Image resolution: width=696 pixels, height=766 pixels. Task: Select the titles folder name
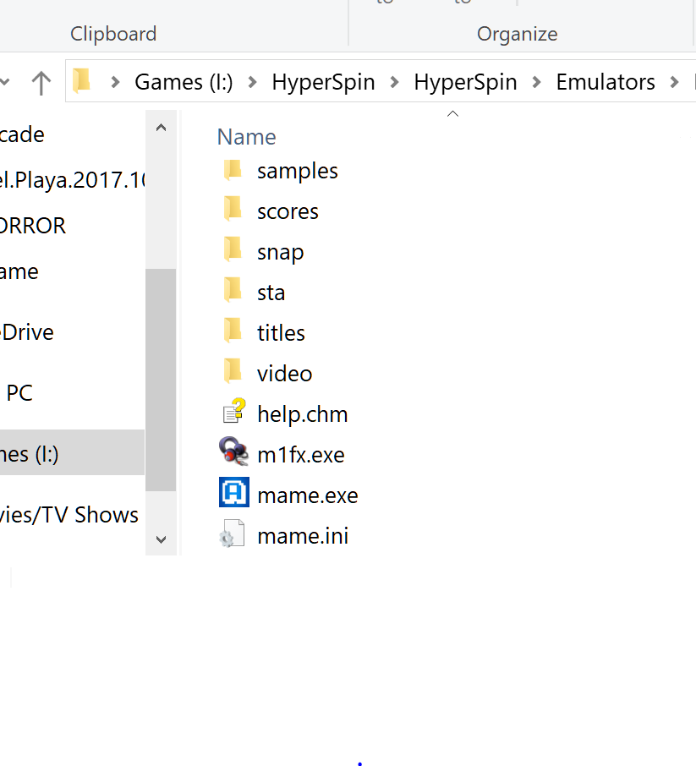[281, 332]
